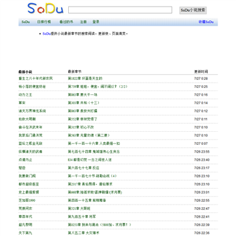Open chapter 第四百一十五章 link
Viewport: 236px width, 236px height.
[x=87, y=201]
